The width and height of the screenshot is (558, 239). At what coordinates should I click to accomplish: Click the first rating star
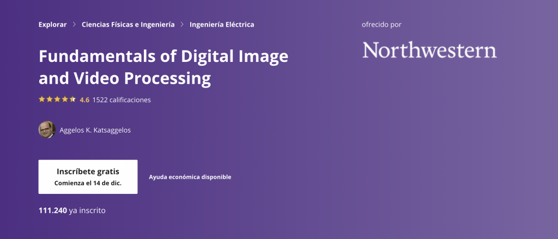pos(41,99)
